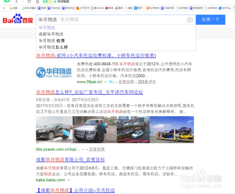The image size is (235, 194).
Task: Open the 搜狐 bookmark
Action: pos(129,8)
